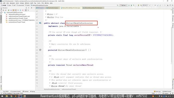
Task: Click the hammer Build Project icon
Action: pos(117,5)
